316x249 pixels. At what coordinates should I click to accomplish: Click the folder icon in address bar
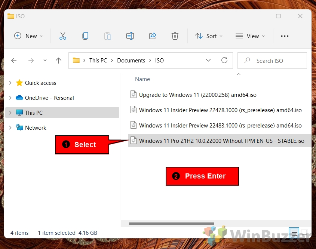pyautogui.click(x=76, y=60)
